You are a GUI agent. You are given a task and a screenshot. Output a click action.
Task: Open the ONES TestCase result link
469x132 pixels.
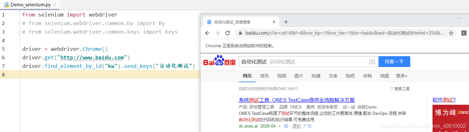point(297,100)
